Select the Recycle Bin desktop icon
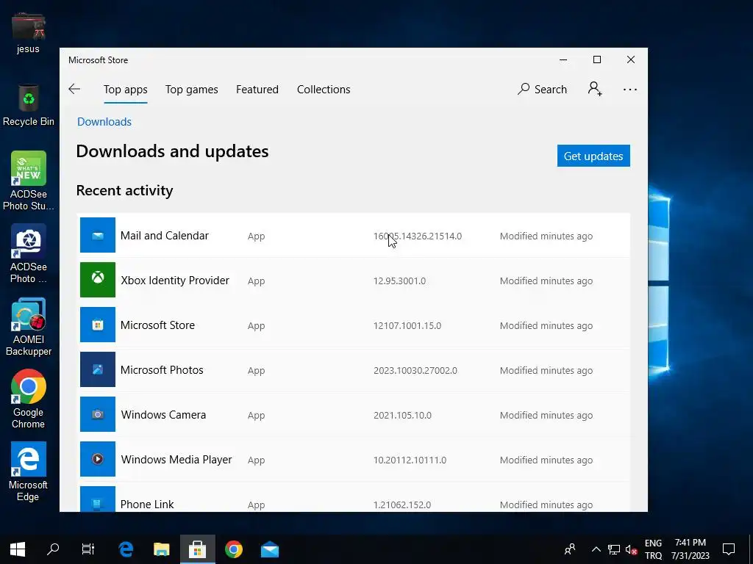This screenshot has height=564, width=753. 29,105
